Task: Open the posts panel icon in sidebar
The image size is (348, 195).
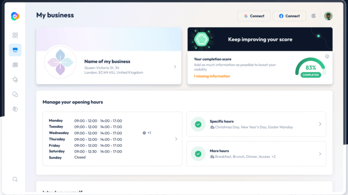Action: coord(15,65)
